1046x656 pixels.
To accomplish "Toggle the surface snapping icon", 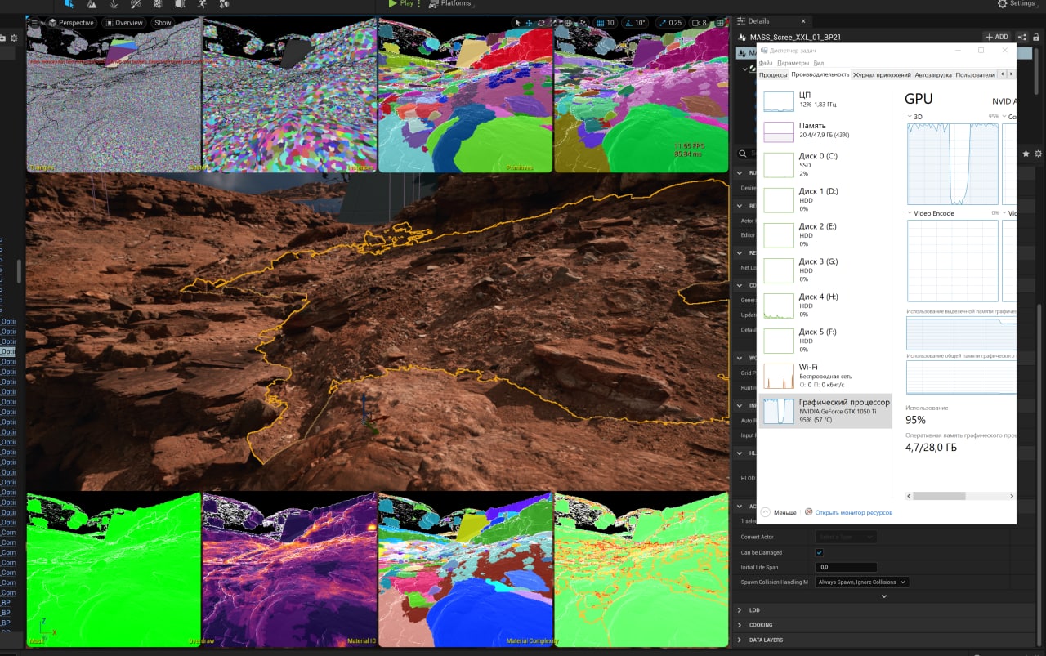I will point(582,23).
